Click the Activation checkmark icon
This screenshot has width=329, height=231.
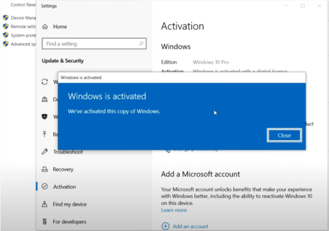click(45, 186)
